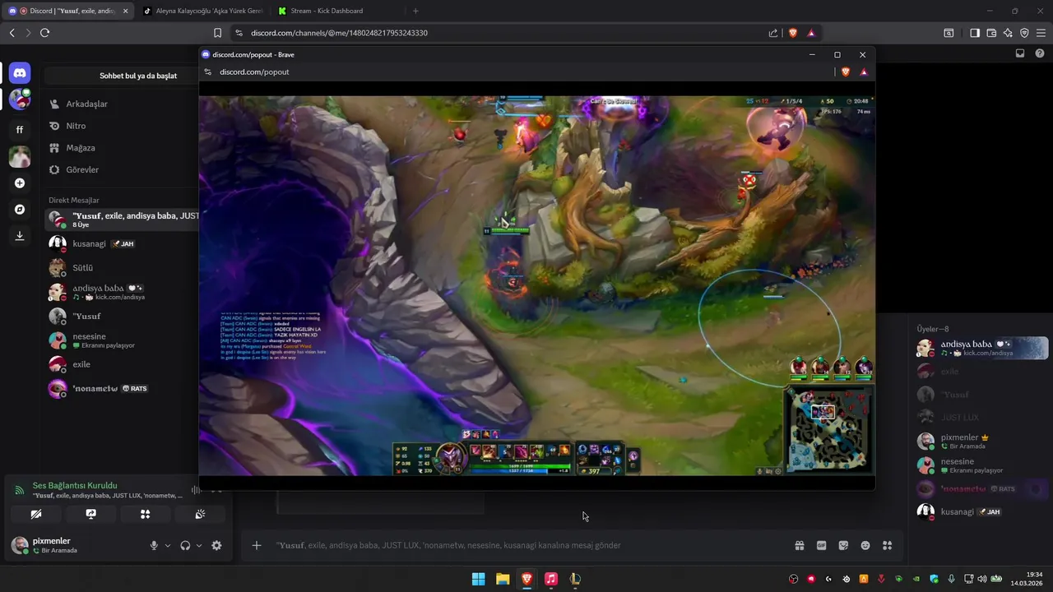Screen dimensions: 1053x592
Task: Open the GIF picker
Action: 821,545
